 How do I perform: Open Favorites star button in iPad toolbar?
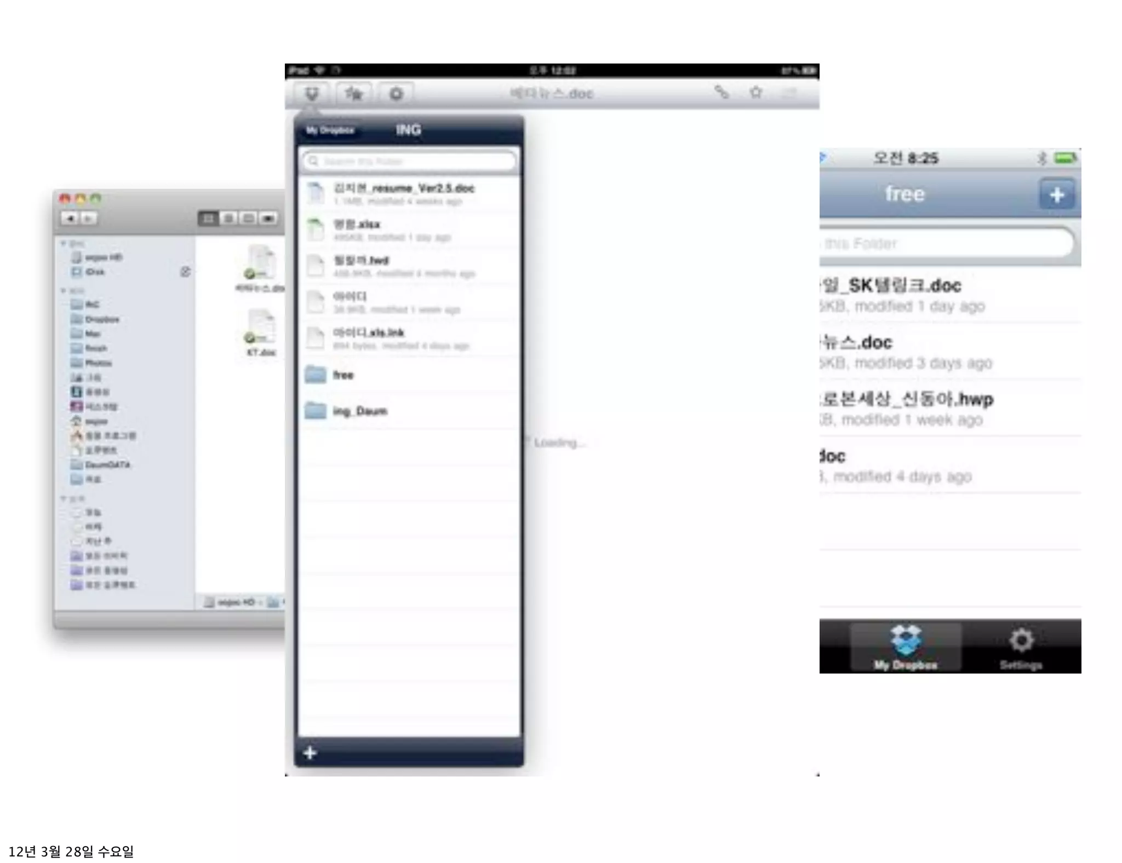click(354, 94)
